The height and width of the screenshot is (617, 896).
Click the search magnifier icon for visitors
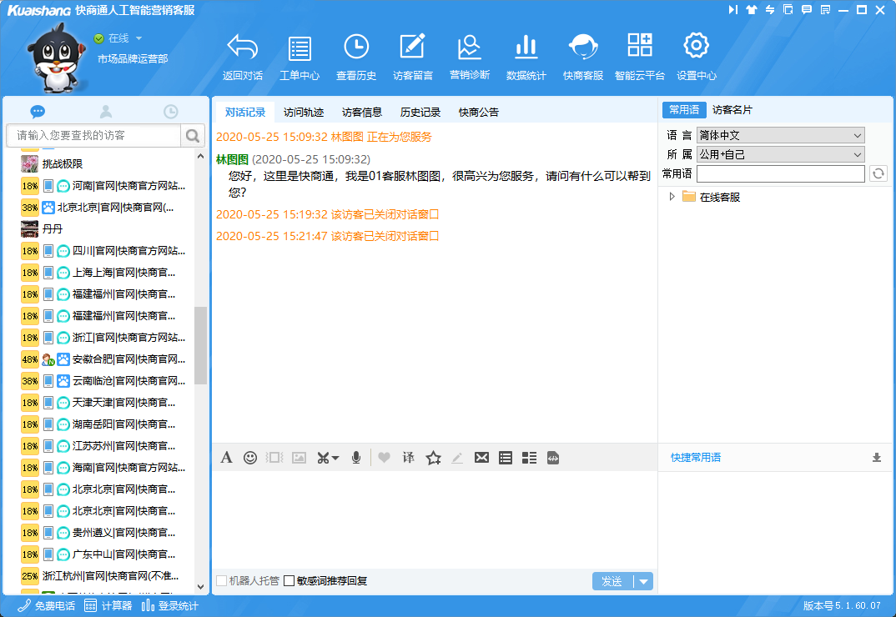coord(193,136)
